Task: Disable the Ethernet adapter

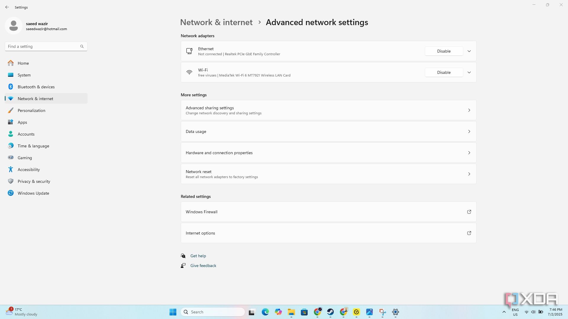Action: (444, 51)
